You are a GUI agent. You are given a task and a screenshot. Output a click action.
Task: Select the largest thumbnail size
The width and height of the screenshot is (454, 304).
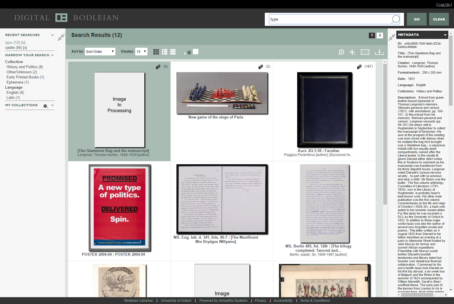point(195,51)
